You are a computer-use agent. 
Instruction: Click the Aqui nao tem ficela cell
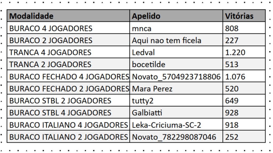[x=167, y=40]
